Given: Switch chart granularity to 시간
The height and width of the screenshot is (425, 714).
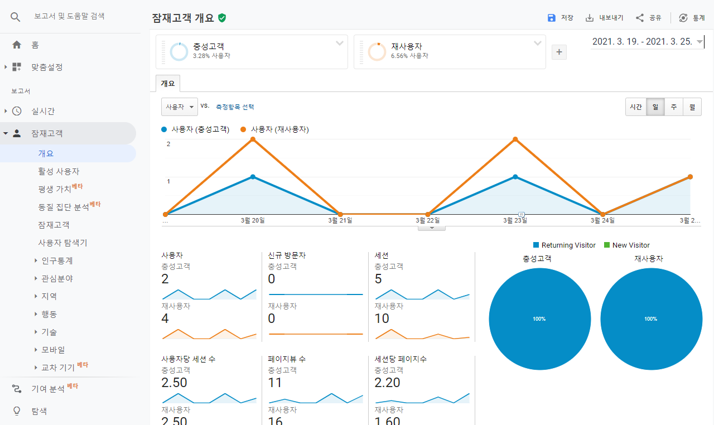Looking at the screenshot, I should click(636, 107).
